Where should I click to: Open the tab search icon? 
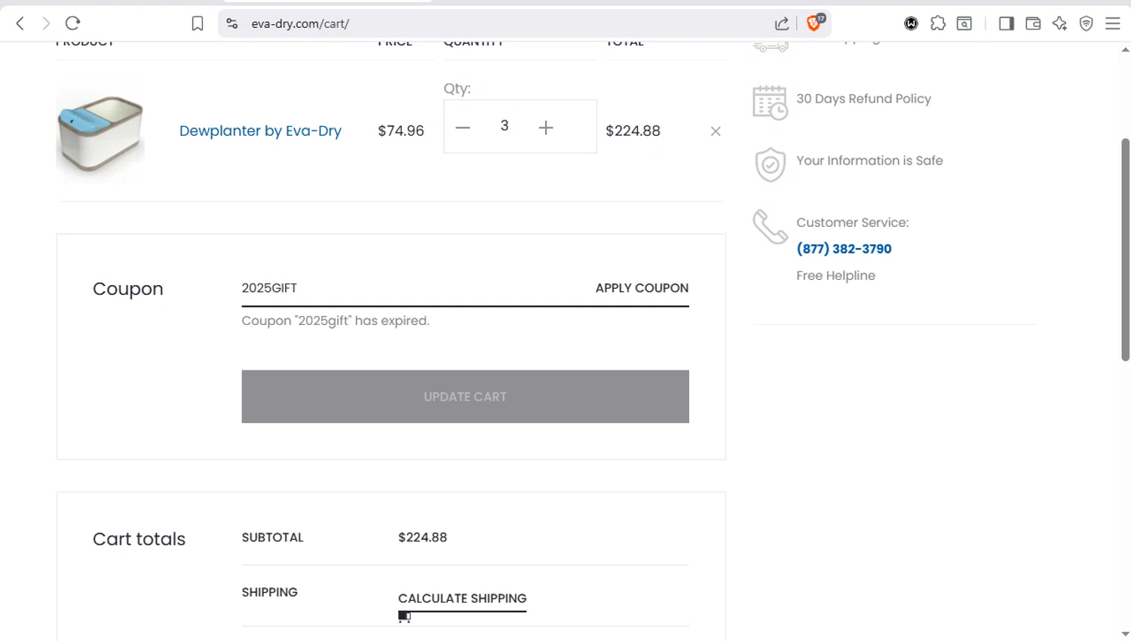coord(964,23)
